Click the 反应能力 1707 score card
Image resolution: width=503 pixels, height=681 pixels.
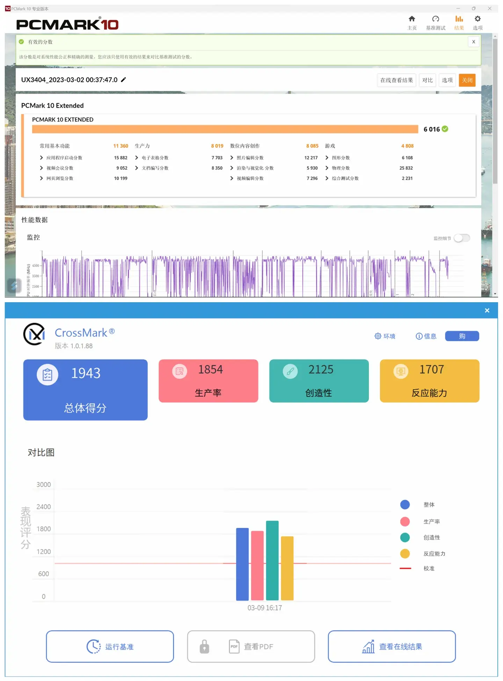430,381
